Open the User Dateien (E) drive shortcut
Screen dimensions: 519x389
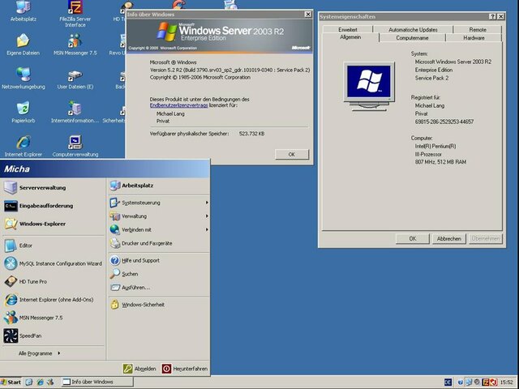tap(75, 79)
